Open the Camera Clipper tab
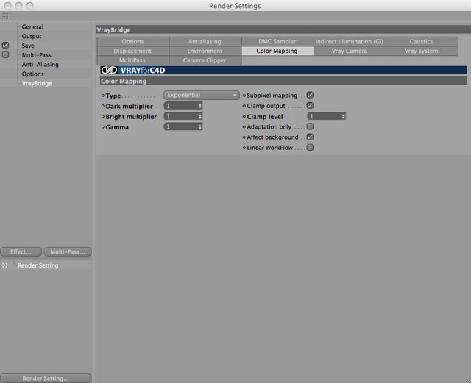471x383 pixels. tap(205, 60)
